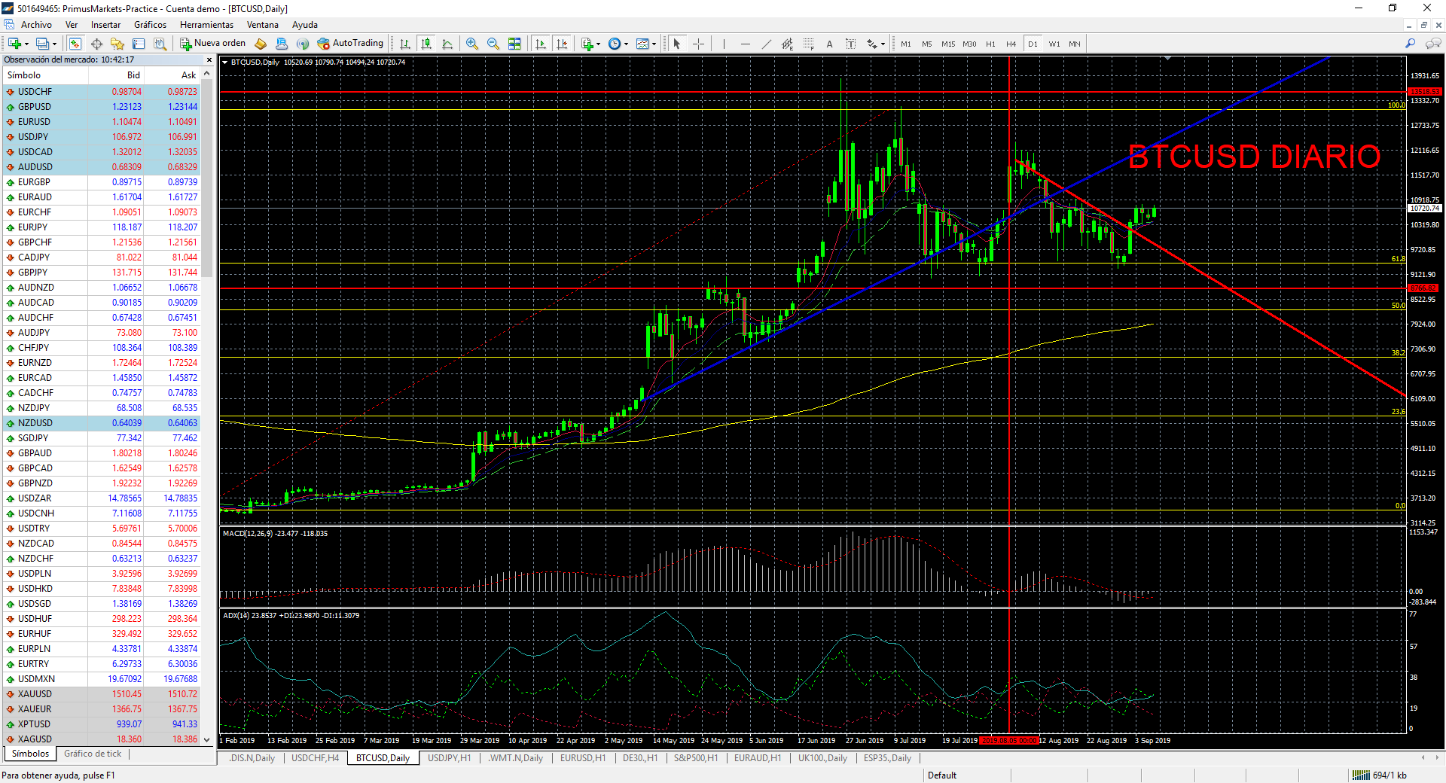This screenshot has height=783, width=1446.
Task: Click the Tile Windows icon
Action: click(514, 44)
